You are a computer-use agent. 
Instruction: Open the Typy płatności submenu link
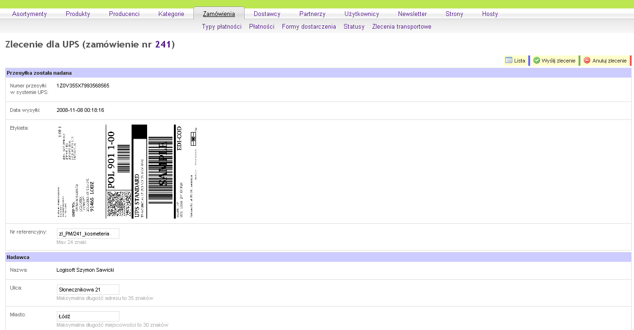click(222, 27)
